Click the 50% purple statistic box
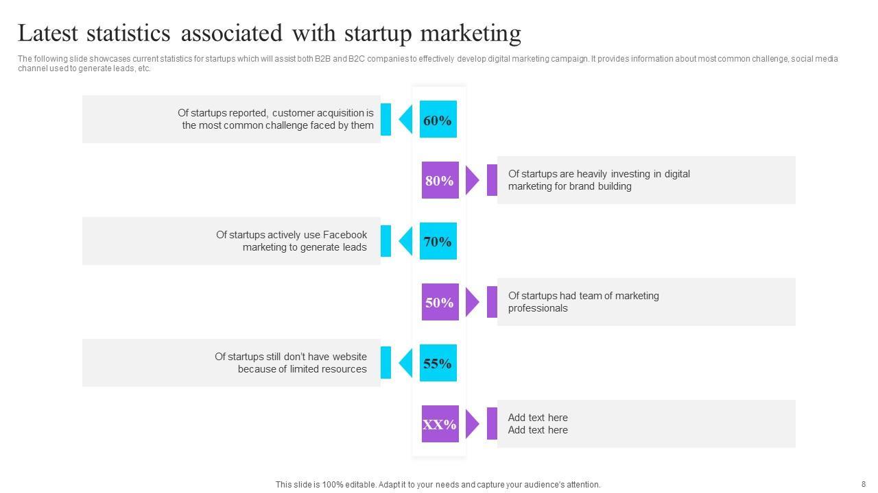Image resolution: width=878 pixels, height=493 pixels. [440, 302]
